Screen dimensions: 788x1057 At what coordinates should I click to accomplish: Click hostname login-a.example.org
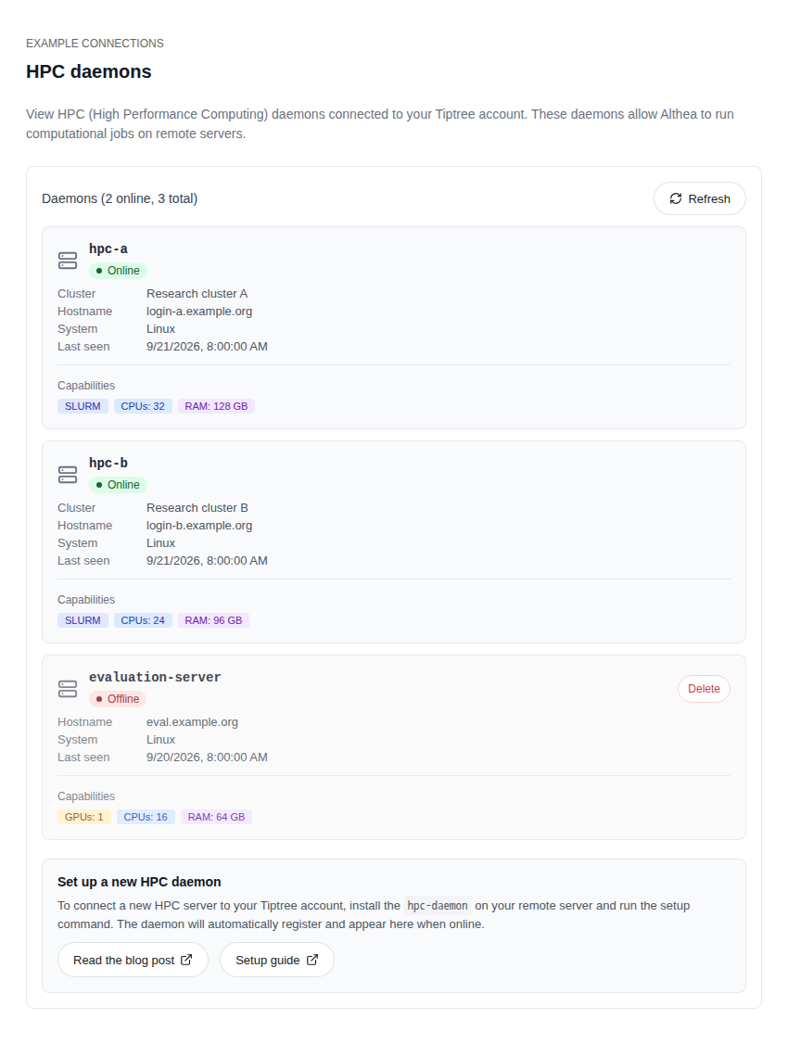tap(199, 312)
